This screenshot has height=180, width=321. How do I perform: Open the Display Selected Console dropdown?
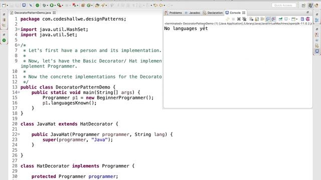[289, 19]
